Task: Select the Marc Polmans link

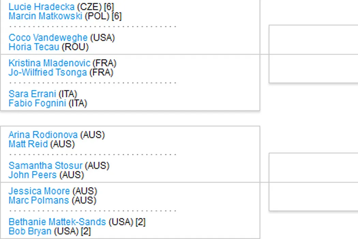Action: coord(39,200)
